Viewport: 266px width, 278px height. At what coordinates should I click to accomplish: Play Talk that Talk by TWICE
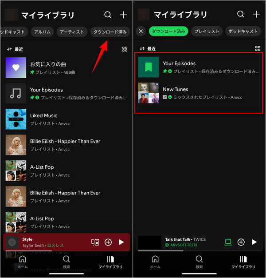pos(254,242)
